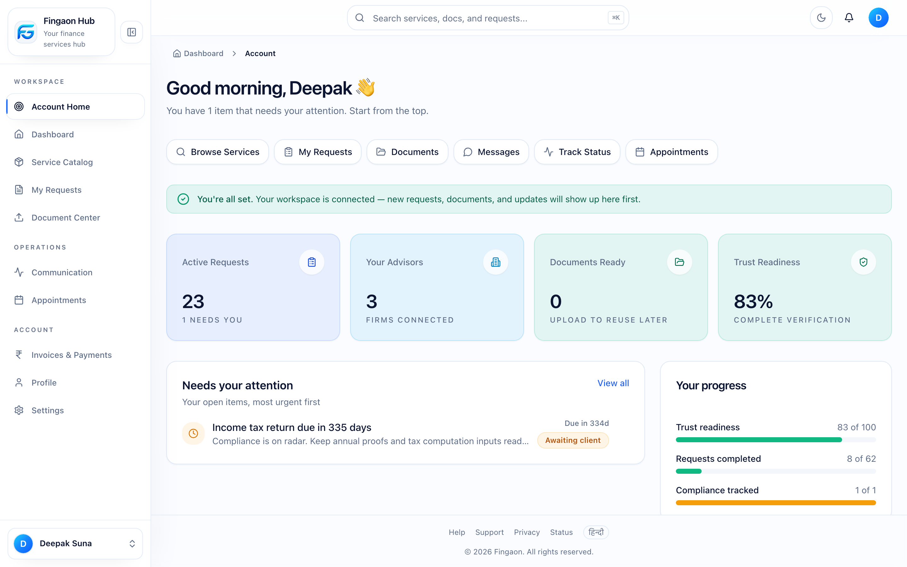Open Document Center in sidebar
Screen dimensions: 907x567
(x=75, y=217)
